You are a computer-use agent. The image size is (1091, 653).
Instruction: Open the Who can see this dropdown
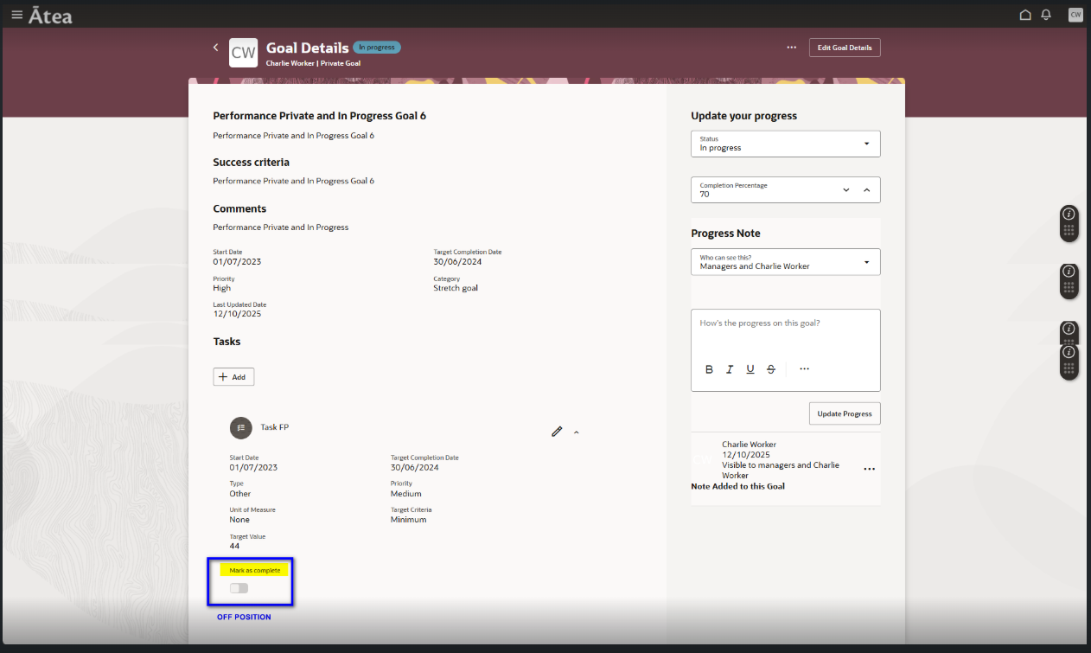pos(786,262)
